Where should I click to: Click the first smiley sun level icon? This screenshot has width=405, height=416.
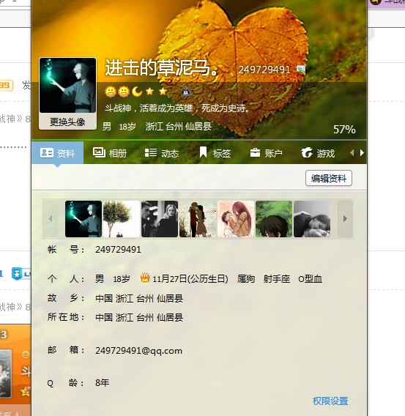pyautogui.click(x=111, y=92)
